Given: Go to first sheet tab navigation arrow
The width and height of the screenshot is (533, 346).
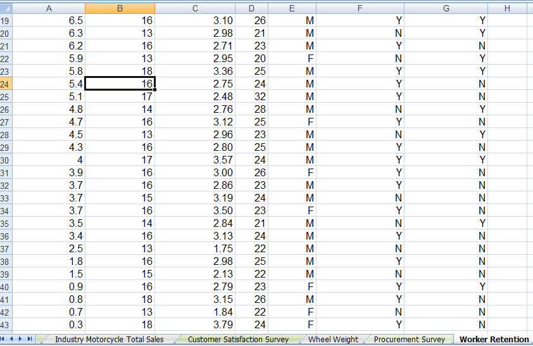Looking at the screenshot, I should click(3, 339).
